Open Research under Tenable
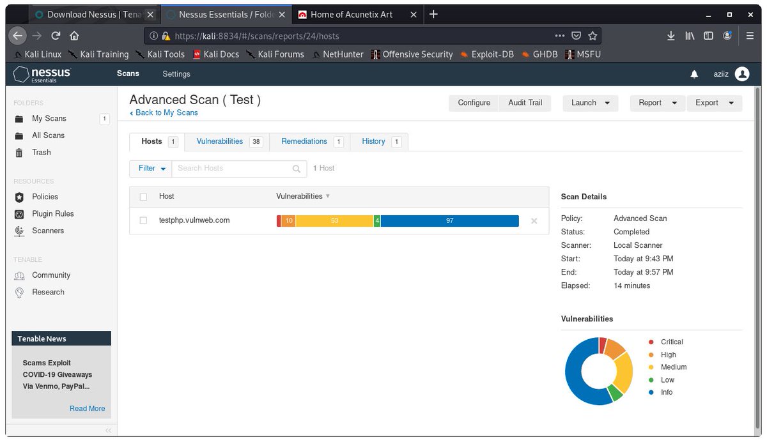 pyautogui.click(x=48, y=292)
